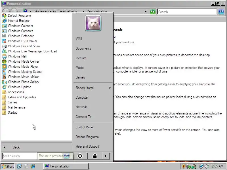Open Help and Support
227x170 pixels.
pyautogui.click(x=87, y=146)
